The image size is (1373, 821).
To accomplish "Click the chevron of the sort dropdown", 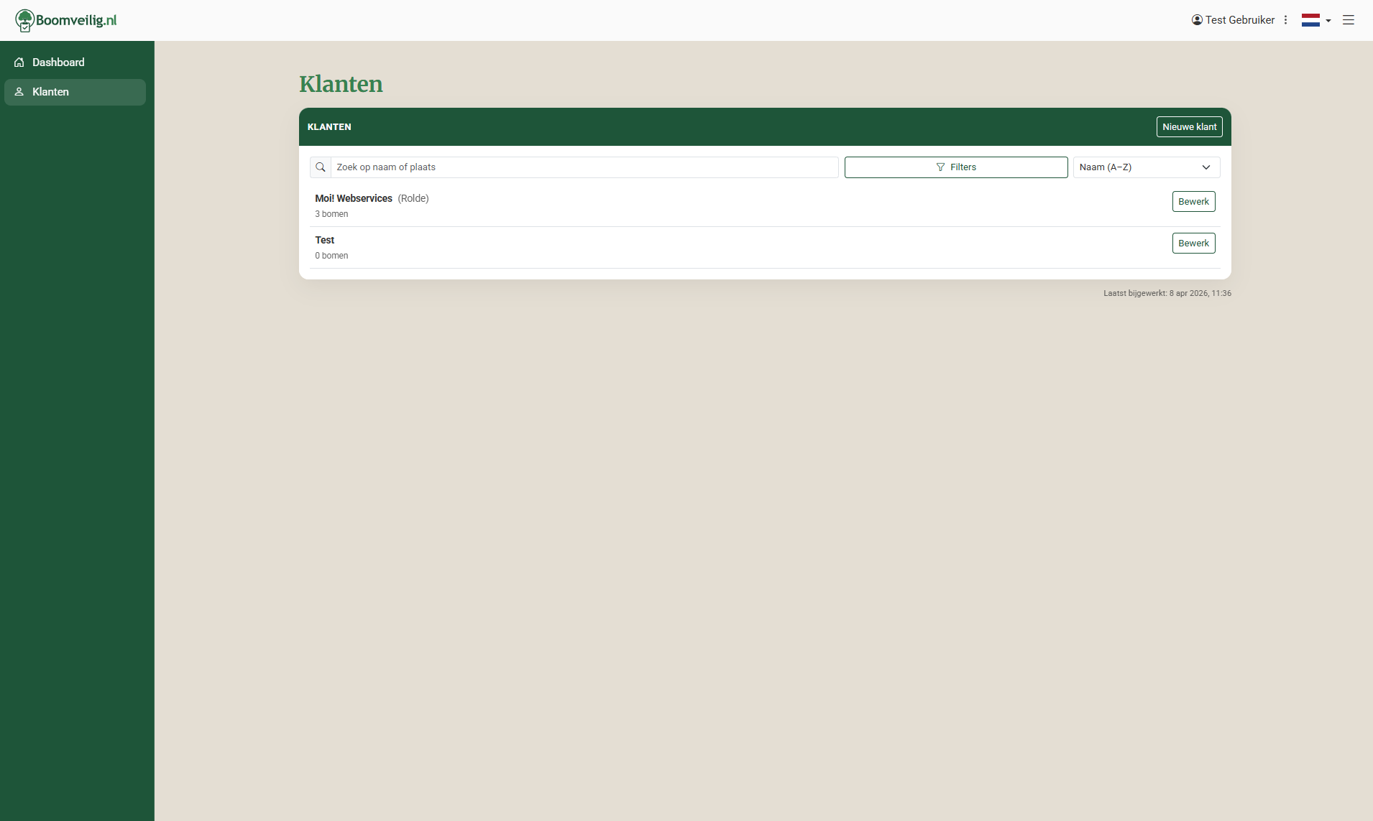I will tap(1206, 167).
